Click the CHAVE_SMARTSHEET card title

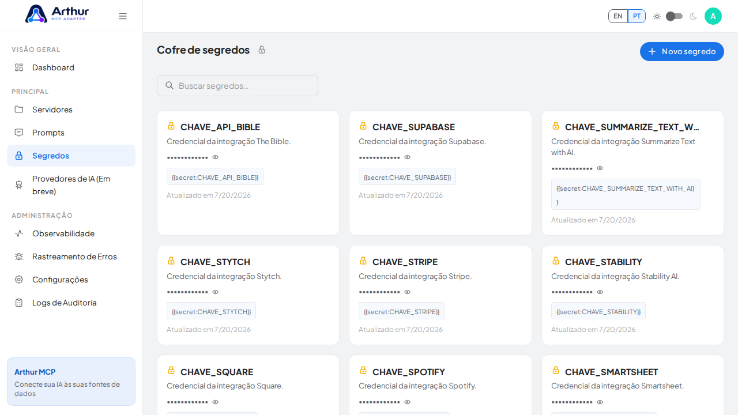611,372
